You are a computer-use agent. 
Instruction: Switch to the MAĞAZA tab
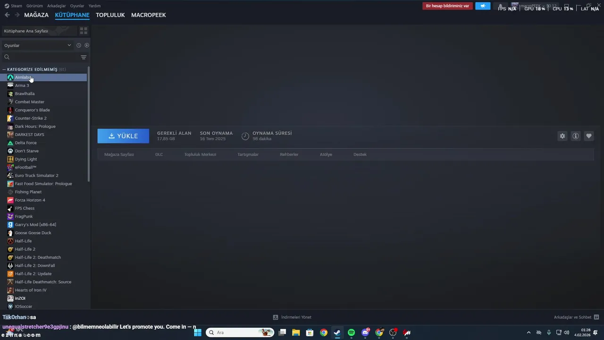pyautogui.click(x=36, y=15)
